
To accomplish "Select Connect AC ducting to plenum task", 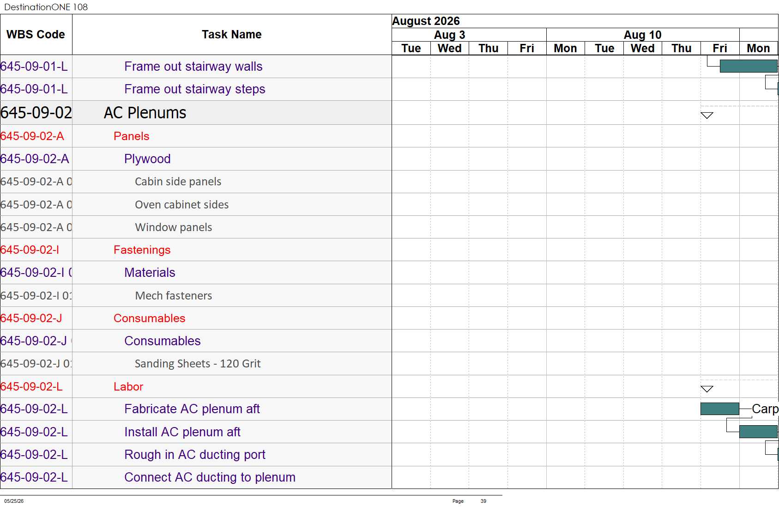I will pos(210,477).
